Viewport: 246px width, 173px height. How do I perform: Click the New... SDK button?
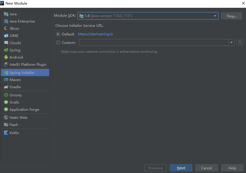coord(232,16)
